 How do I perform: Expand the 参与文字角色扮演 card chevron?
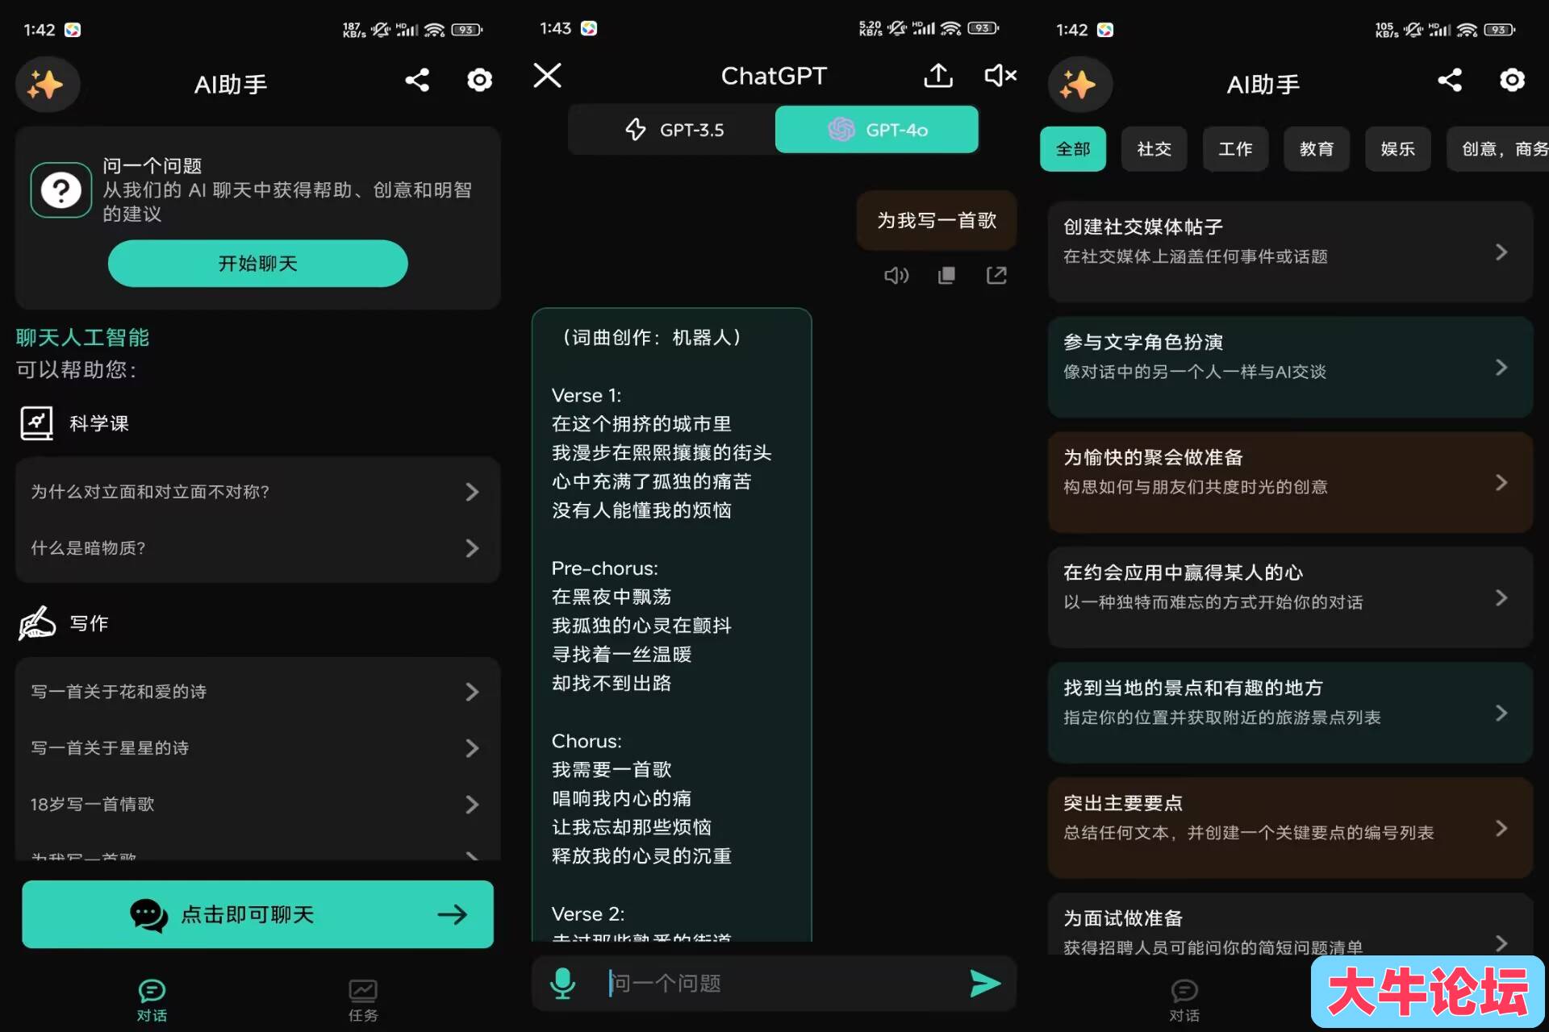[x=1501, y=368]
